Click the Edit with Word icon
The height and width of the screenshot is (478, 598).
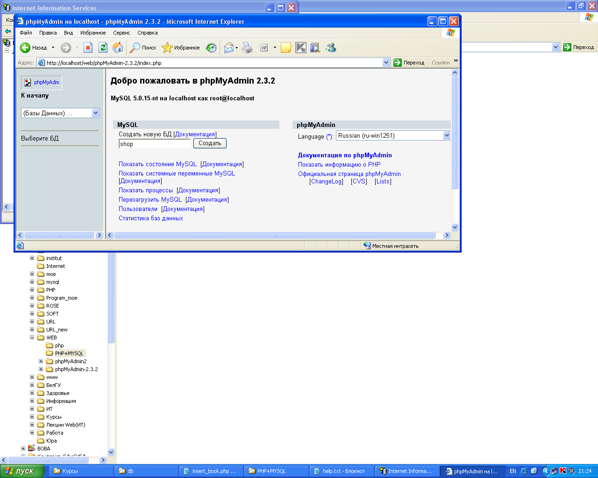[264, 48]
